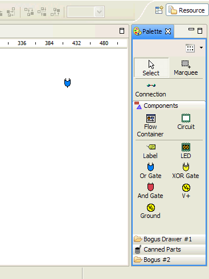Select the V+ live output component
The width and height of the screenshot is (209, 279).
(x=186, y=191)
